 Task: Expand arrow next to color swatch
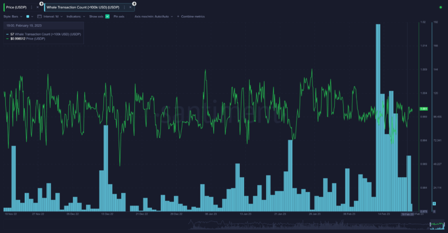(x=32, y=16)
